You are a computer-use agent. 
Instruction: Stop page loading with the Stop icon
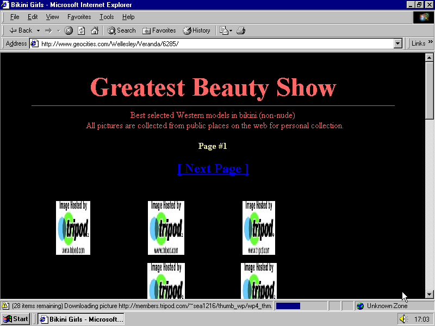point(69,30)
